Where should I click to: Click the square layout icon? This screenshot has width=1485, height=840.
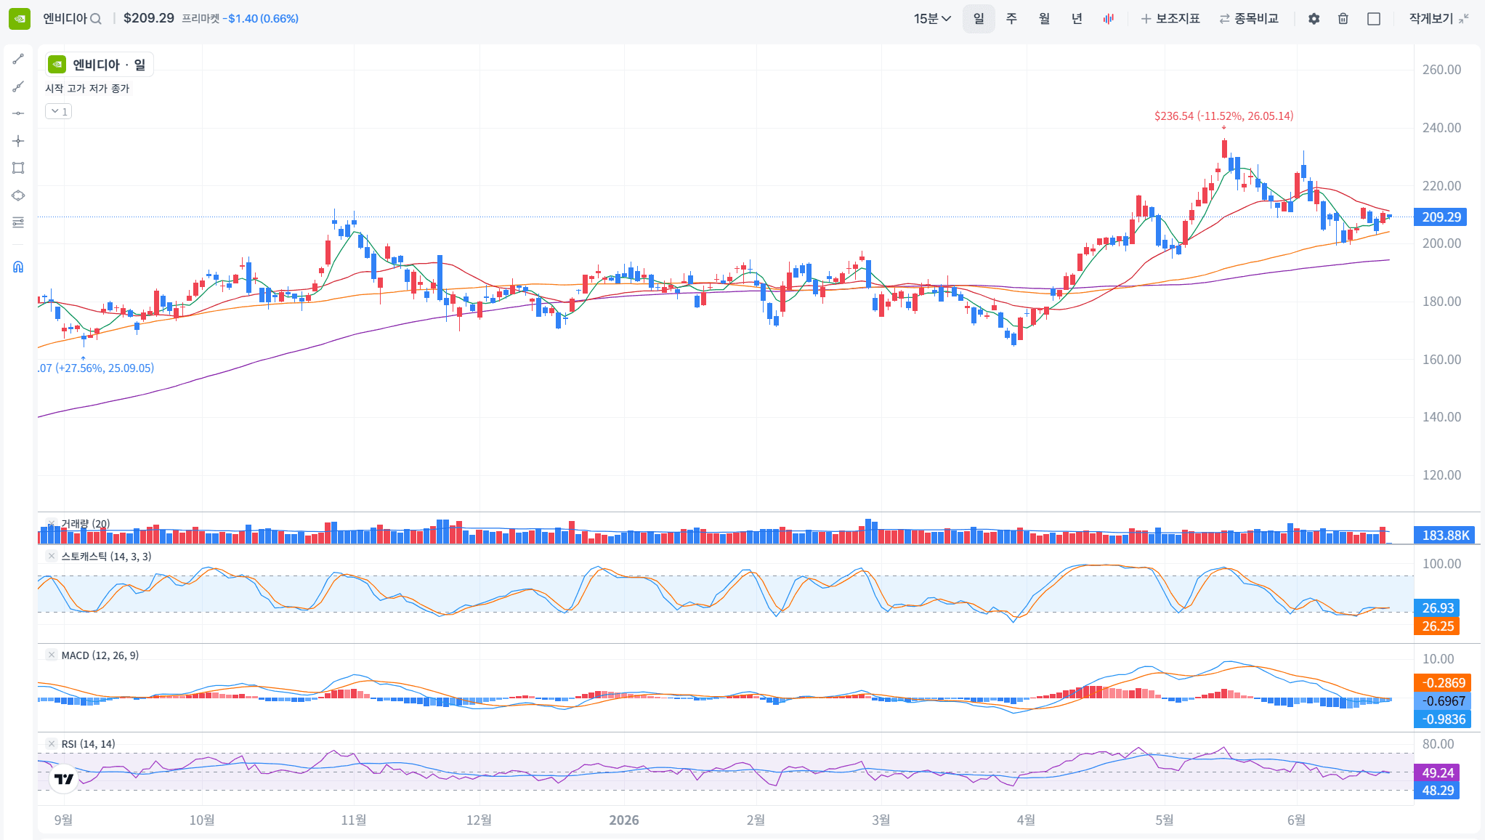1374,19
